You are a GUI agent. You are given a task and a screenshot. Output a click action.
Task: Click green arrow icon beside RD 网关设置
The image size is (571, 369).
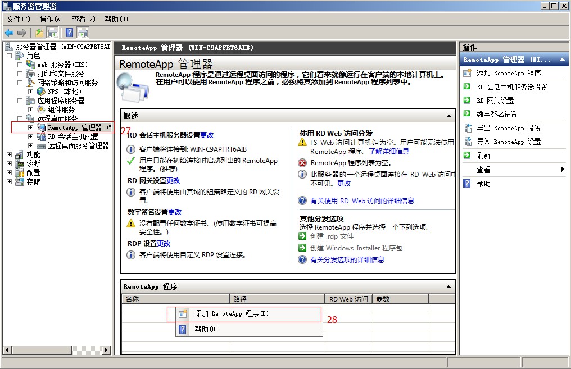[467, 100]
